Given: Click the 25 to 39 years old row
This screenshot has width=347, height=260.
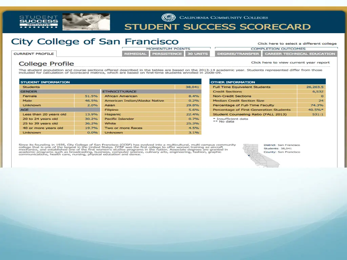Looking at the screenshot, I should [60, 123].
